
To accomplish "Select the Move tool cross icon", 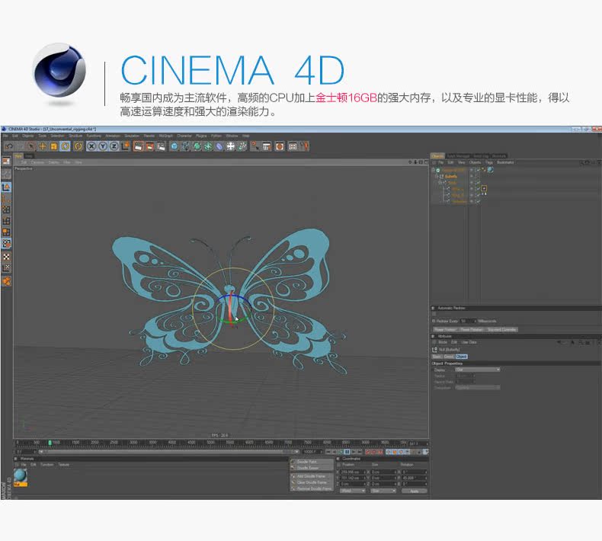I will click(42, 146).
